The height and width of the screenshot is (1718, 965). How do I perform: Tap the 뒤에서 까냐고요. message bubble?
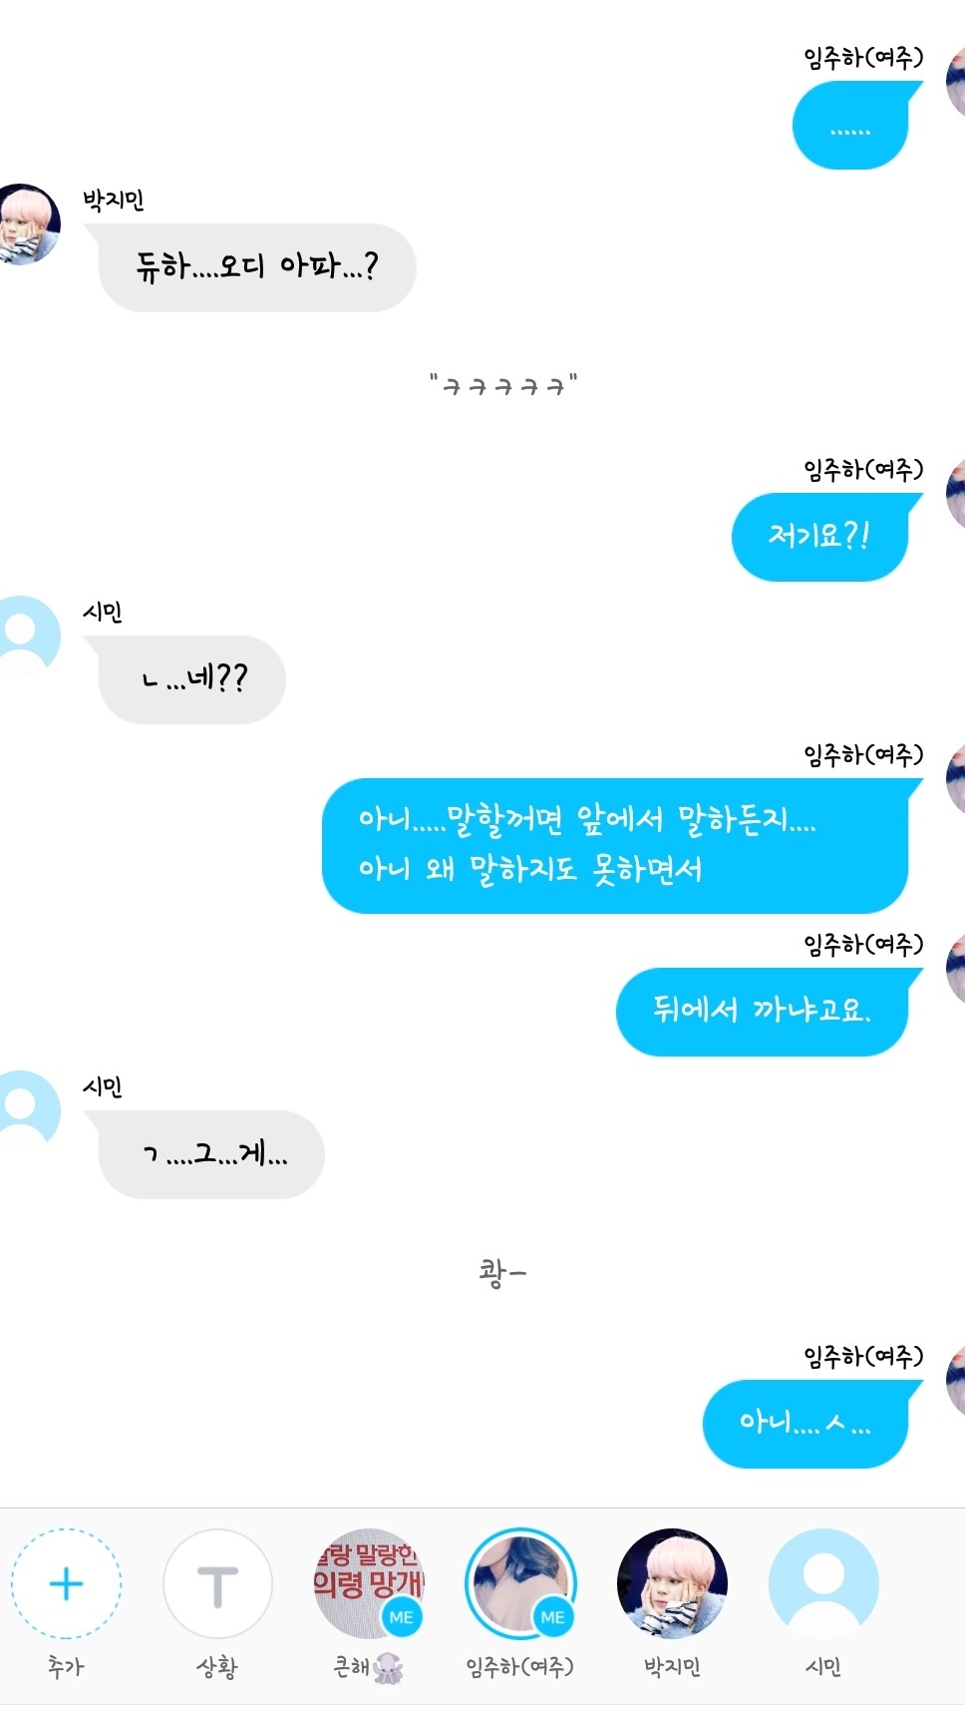click(x=763, y=1011)
